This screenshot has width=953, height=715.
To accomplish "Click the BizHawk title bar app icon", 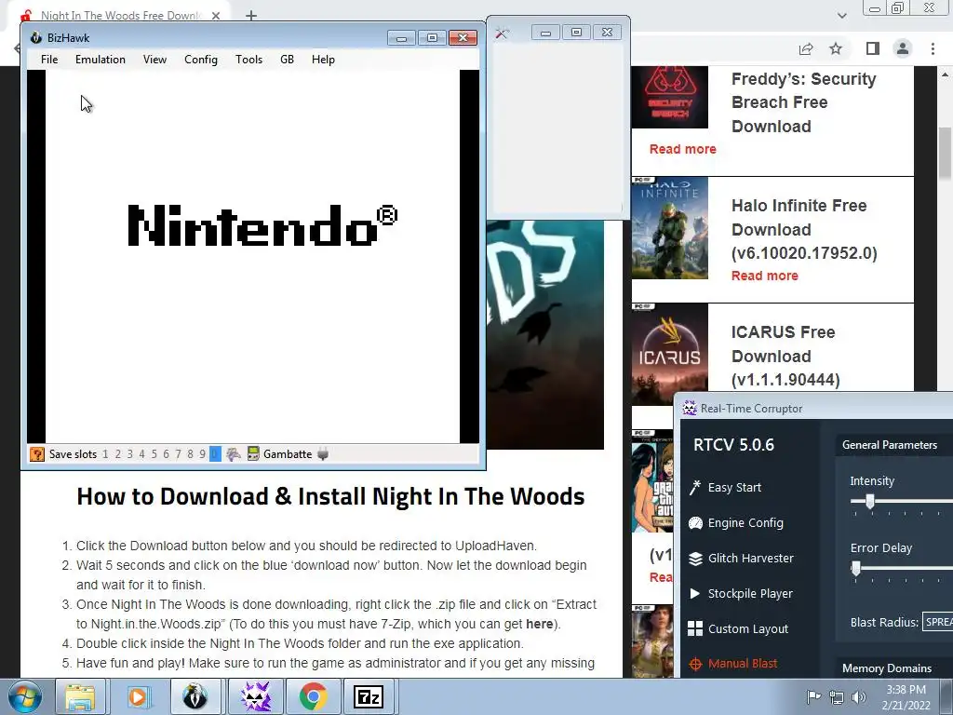I will (x=36, y=37).
